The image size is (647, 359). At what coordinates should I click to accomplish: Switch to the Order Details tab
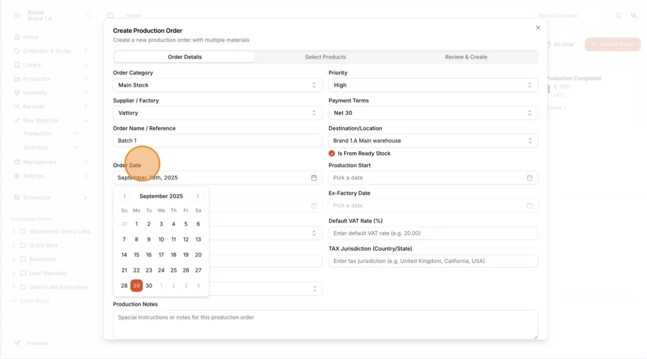coord(185,57)
